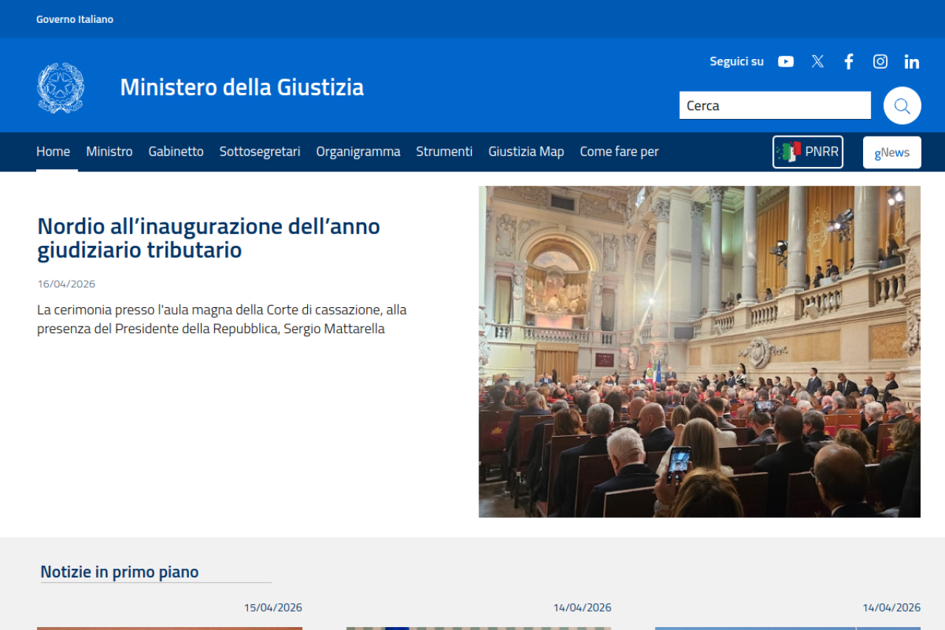Open the Nordio inaugurazione anno giudiziario headline
Image resolution: width=945 pixels, height=630 pixels.
click(208, 238)
